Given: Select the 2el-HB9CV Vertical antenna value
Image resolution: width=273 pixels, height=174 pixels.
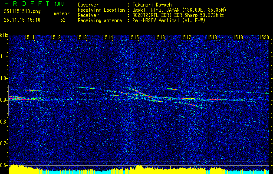Looking at the screenshot, I should pyautogui.click(x=169, y=20).
